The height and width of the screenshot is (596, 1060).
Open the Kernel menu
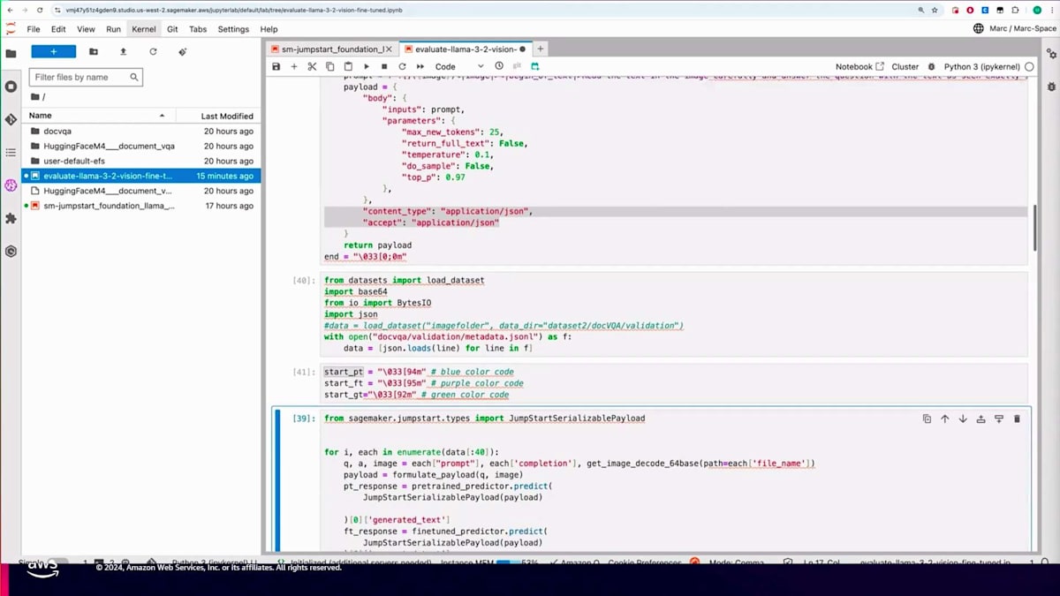pyautogui.click(x=143, y=29)
